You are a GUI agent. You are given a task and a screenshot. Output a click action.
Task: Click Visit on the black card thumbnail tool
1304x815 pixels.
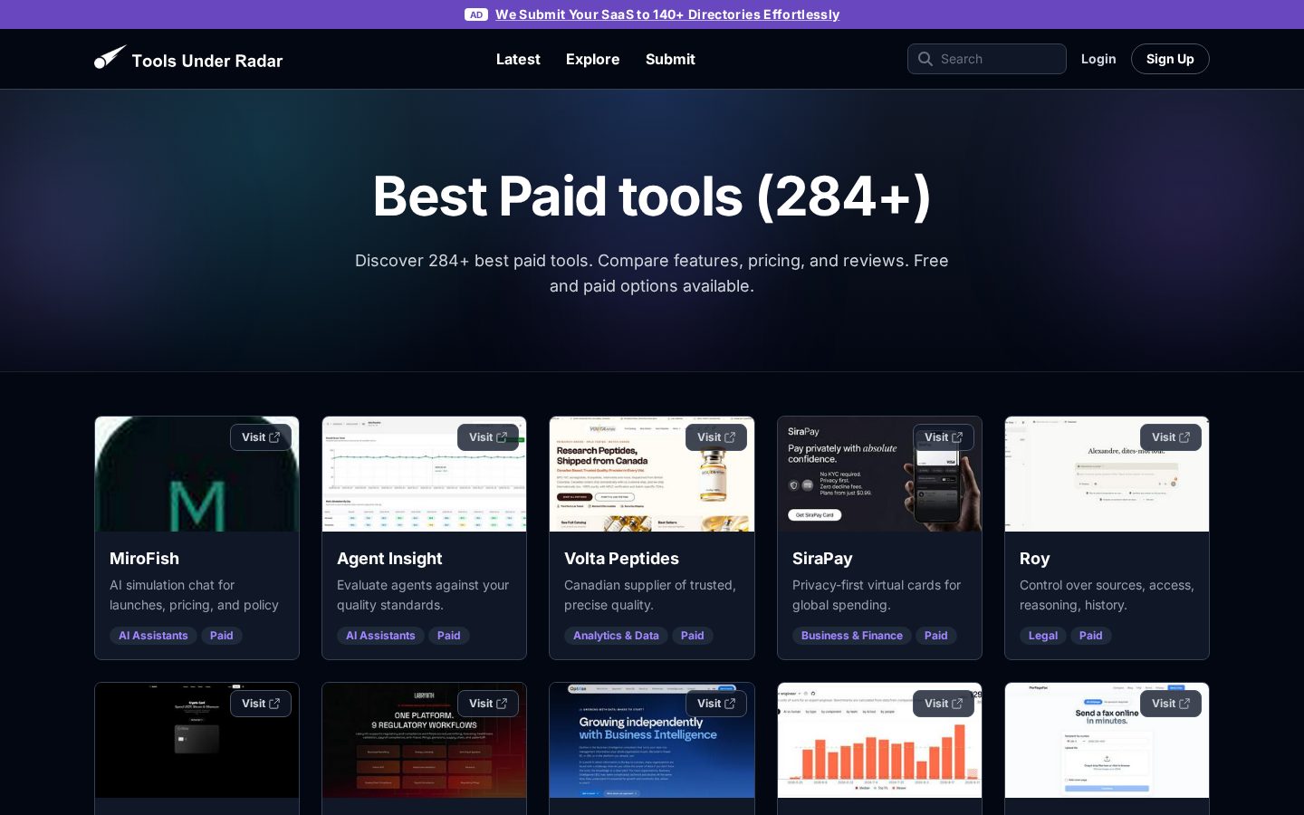coord(261,704)
